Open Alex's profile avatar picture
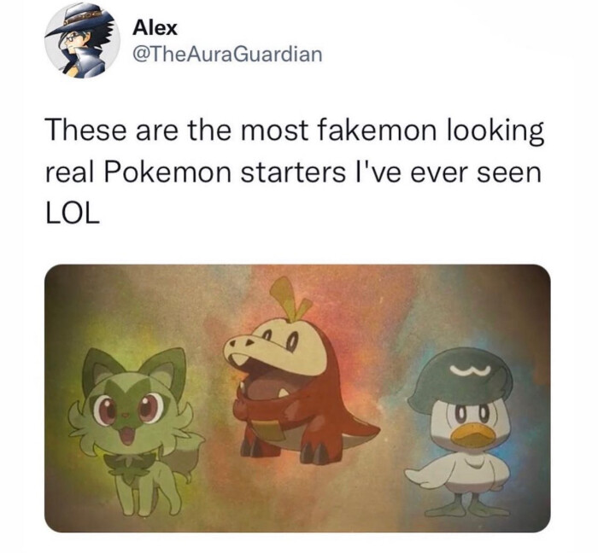 click(82, 41)
